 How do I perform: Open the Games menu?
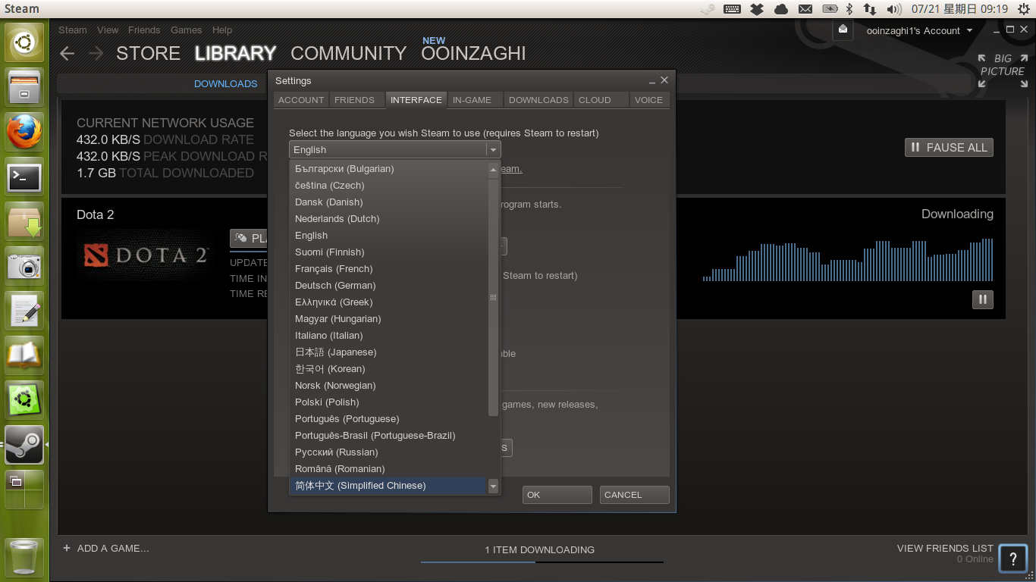point(186,30)
